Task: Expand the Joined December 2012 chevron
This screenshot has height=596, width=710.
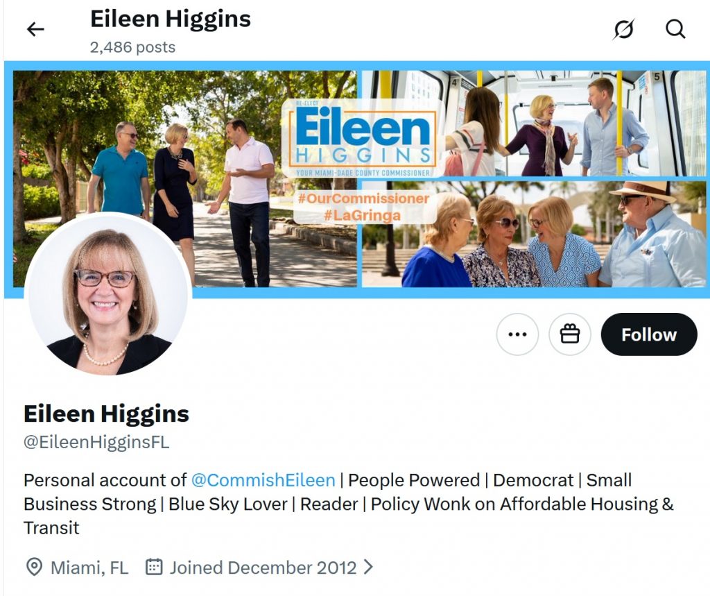Action: tap(369, 567)
